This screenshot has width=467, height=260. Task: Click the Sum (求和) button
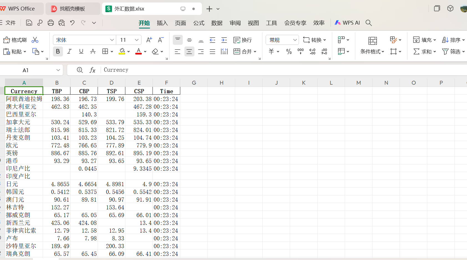(425, 51)
